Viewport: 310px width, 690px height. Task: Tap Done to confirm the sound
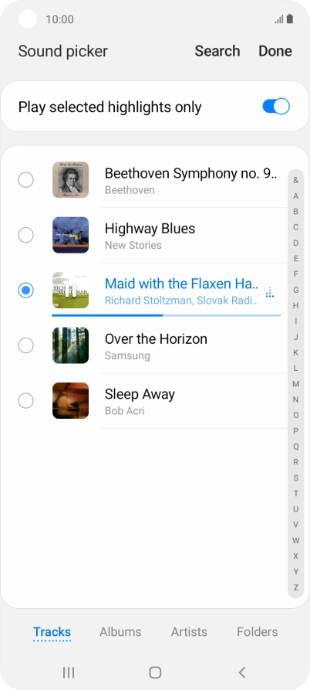(275, 51)
